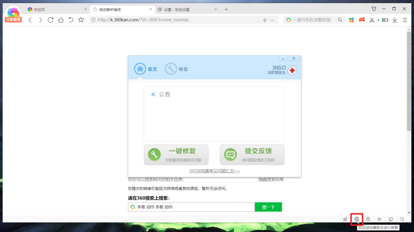Viewport: 414px width, 232px height.
Task: Click the skin shirt icon in title bar
Action: pyautogui.click(x=374, y=9)
